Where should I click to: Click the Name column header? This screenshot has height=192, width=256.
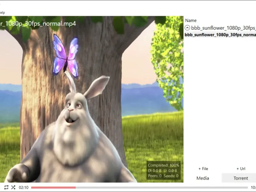tap(191, 20)
